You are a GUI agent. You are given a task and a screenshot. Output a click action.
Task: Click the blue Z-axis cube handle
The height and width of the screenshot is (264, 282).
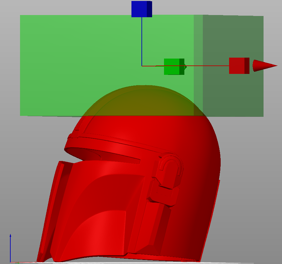click(142, 9)
